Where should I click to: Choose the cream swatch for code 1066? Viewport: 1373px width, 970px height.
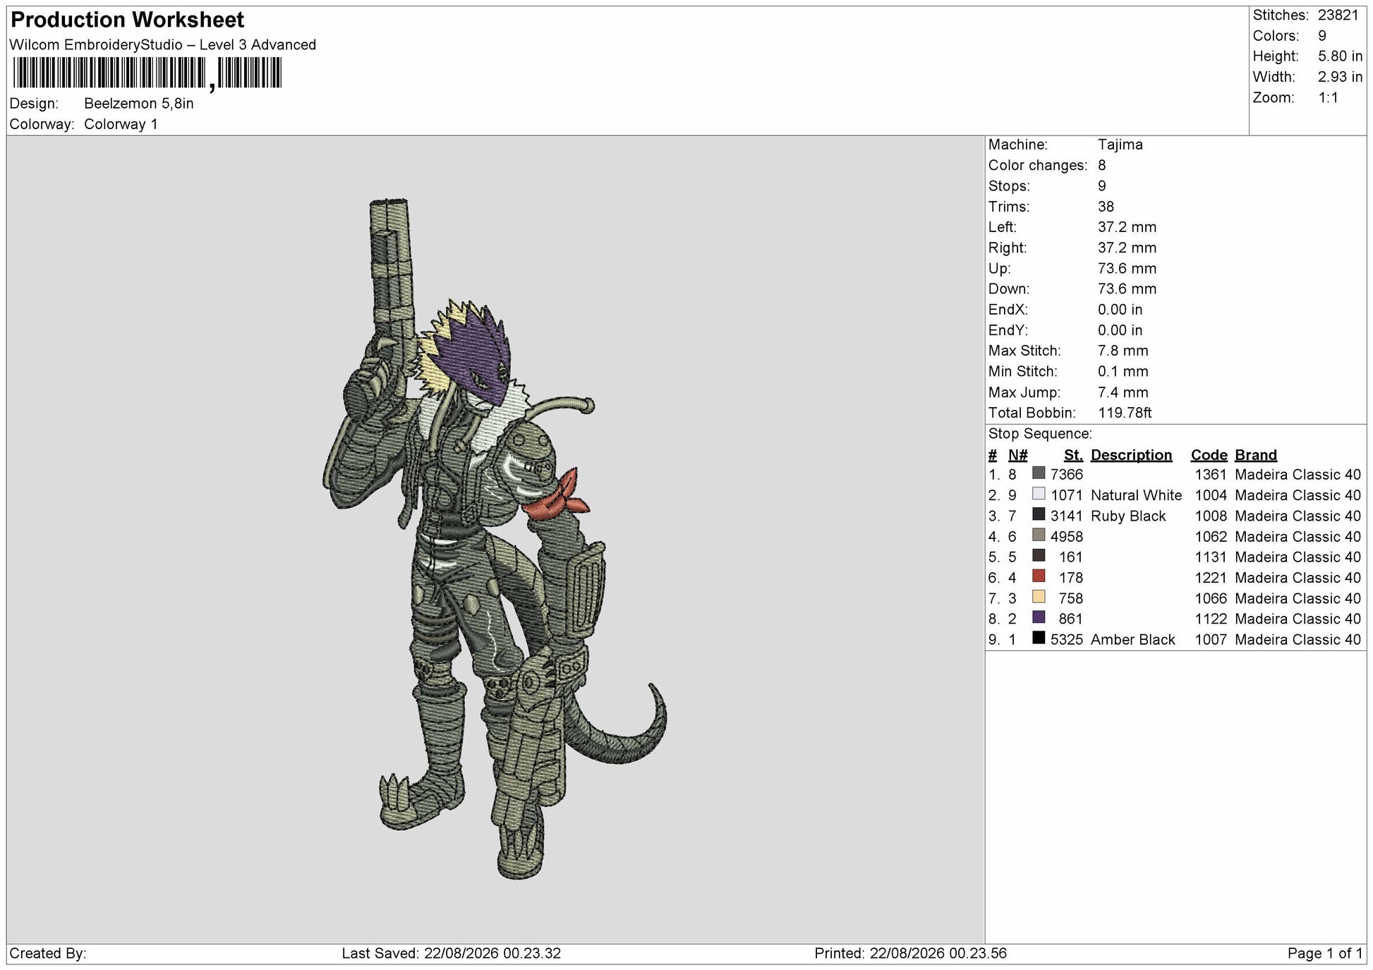(1039, 597)
